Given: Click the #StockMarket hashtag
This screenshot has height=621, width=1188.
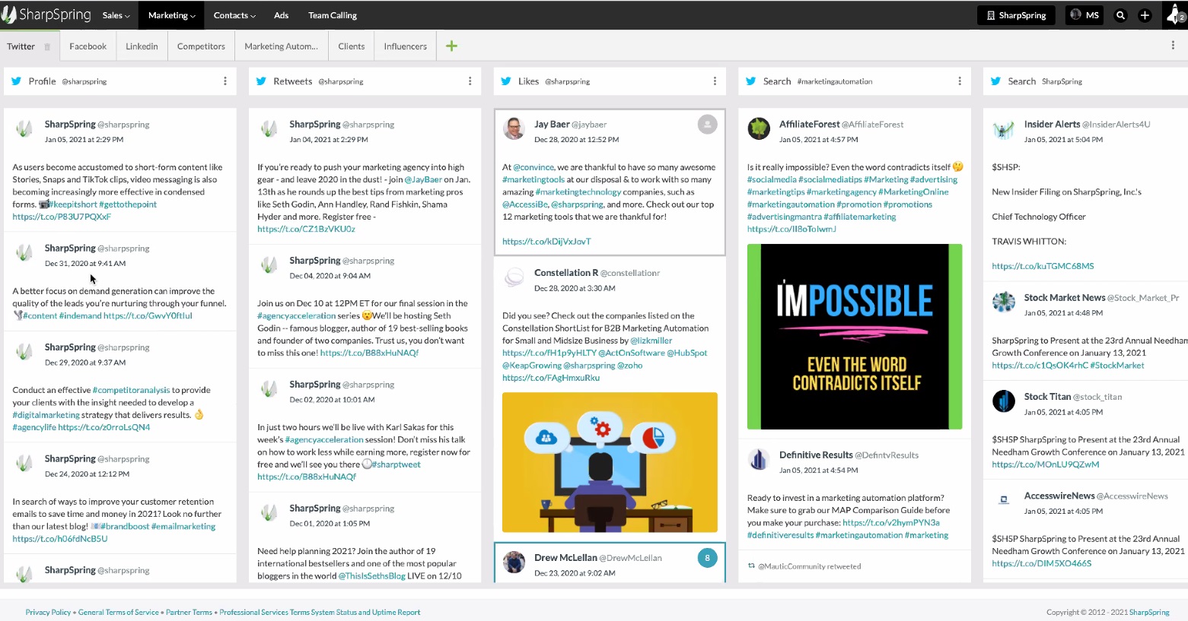Looking at the screenshot, I should click(x=1117, y=365).
